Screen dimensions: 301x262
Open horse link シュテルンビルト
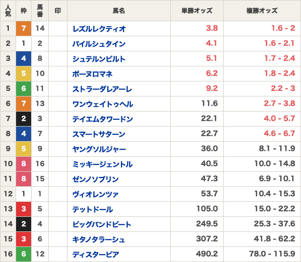click(x=99, y=59)
